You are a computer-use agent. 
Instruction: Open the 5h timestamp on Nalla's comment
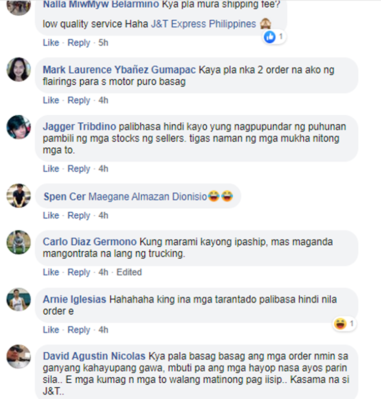(x=104, y=43)
